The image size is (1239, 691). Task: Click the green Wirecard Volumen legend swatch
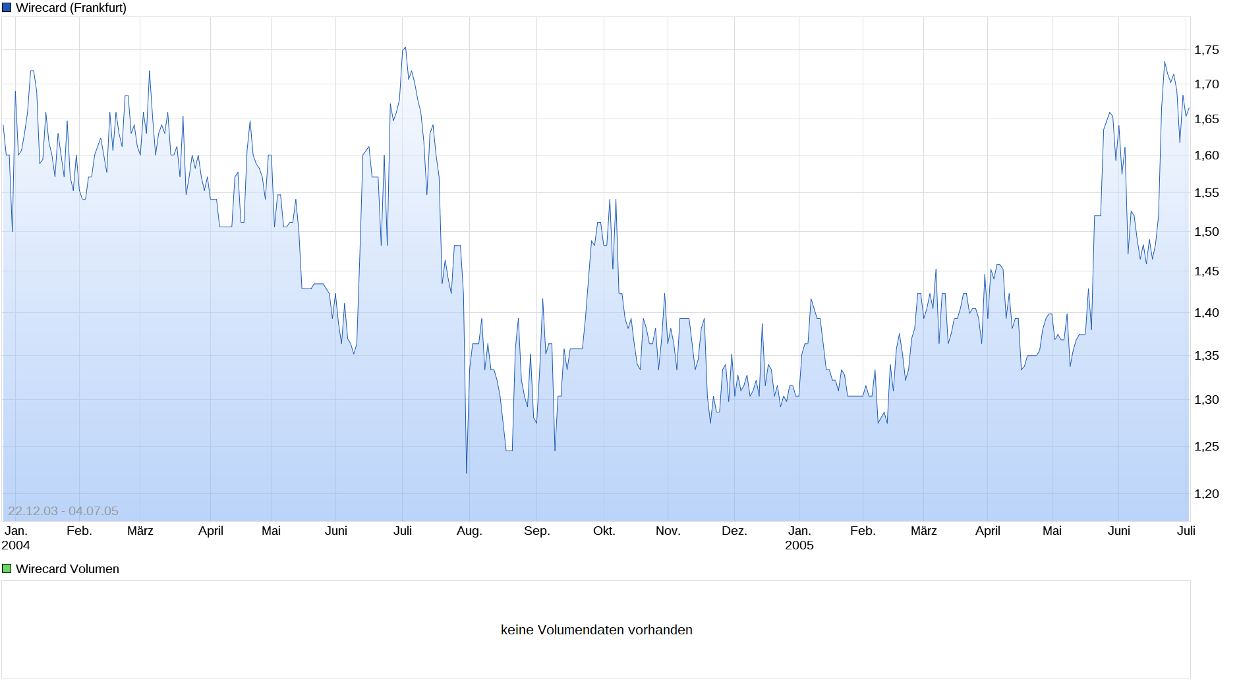pyautogui.click(x=7, y=568)
